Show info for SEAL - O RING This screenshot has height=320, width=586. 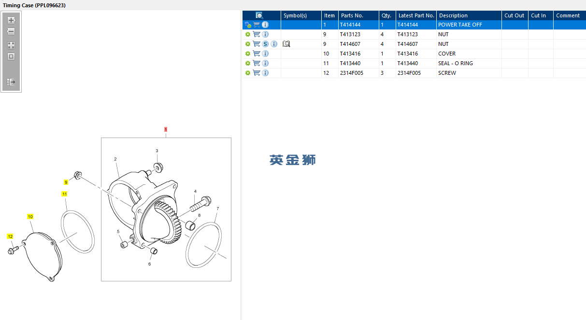[x=265, y=63]
